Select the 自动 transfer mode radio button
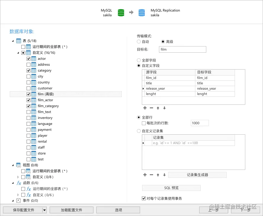This screenshot has width=263, height=216. click(139, 42)
